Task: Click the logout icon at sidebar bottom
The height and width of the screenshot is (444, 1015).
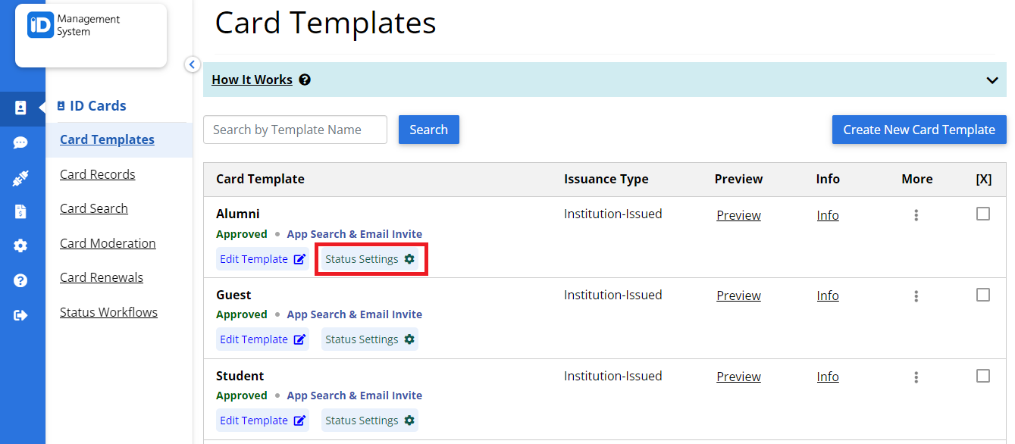Action: (23, 313)
